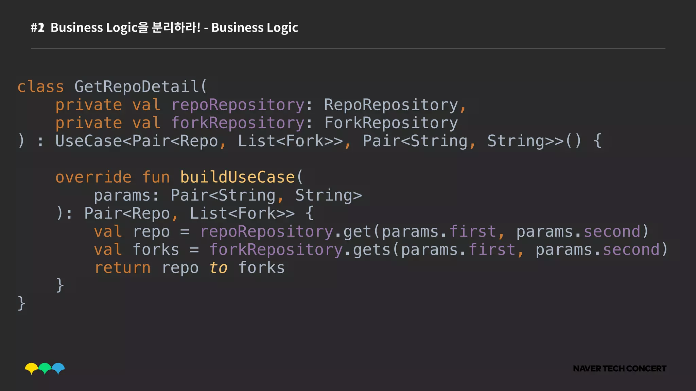Click the class name 'GetRepoDetail('
This screenshot has width=696, height=391.
(x=141, y=86)
